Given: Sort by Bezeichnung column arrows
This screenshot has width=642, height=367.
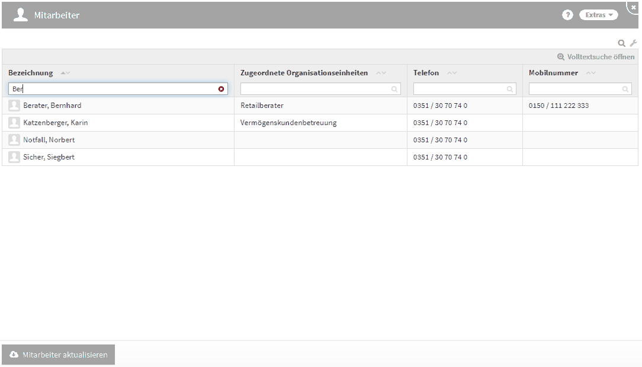Looking at the screenshot, I should [x=65, y=73].
